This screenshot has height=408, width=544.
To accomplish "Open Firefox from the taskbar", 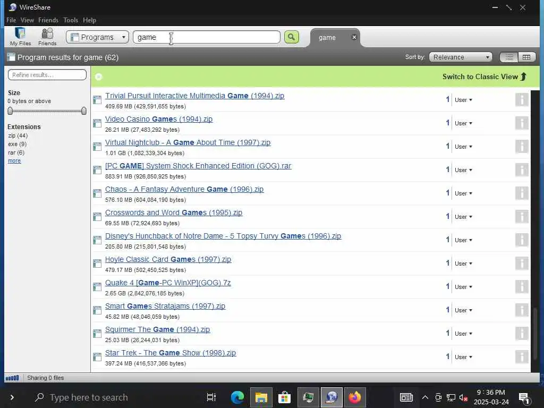I will (x=354, y=397).
